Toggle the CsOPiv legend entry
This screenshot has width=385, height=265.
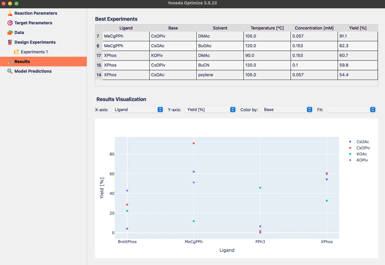pyautogui.click(x=359, y=148)
